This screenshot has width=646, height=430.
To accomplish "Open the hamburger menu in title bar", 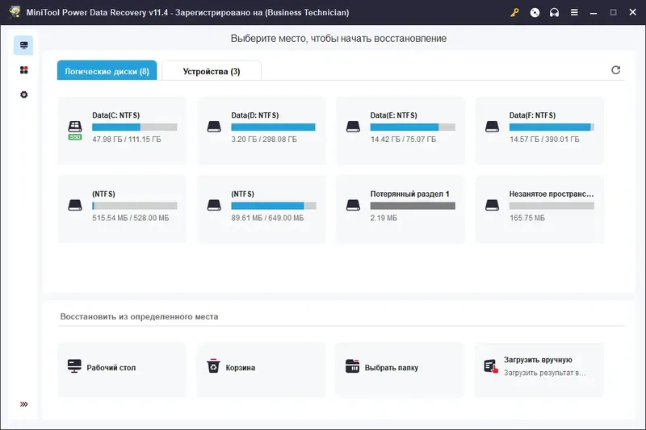I will pos(574,12).
